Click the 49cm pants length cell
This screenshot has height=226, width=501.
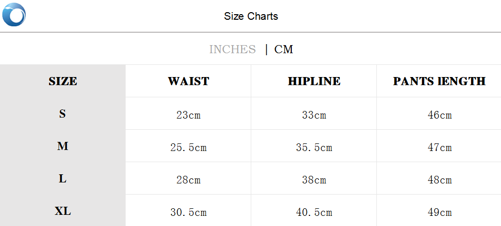(x=439, y=212)
